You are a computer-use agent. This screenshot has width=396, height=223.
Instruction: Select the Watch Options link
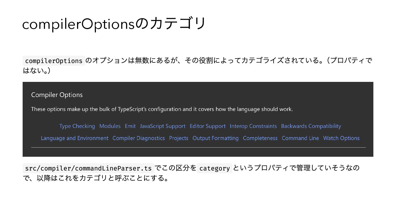tap(341, 138)
